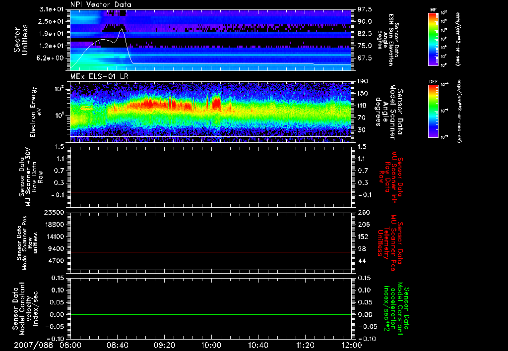
Task: Click the 'MU Scanner +30V Raw Data' axis label
Action: [31, 177]
